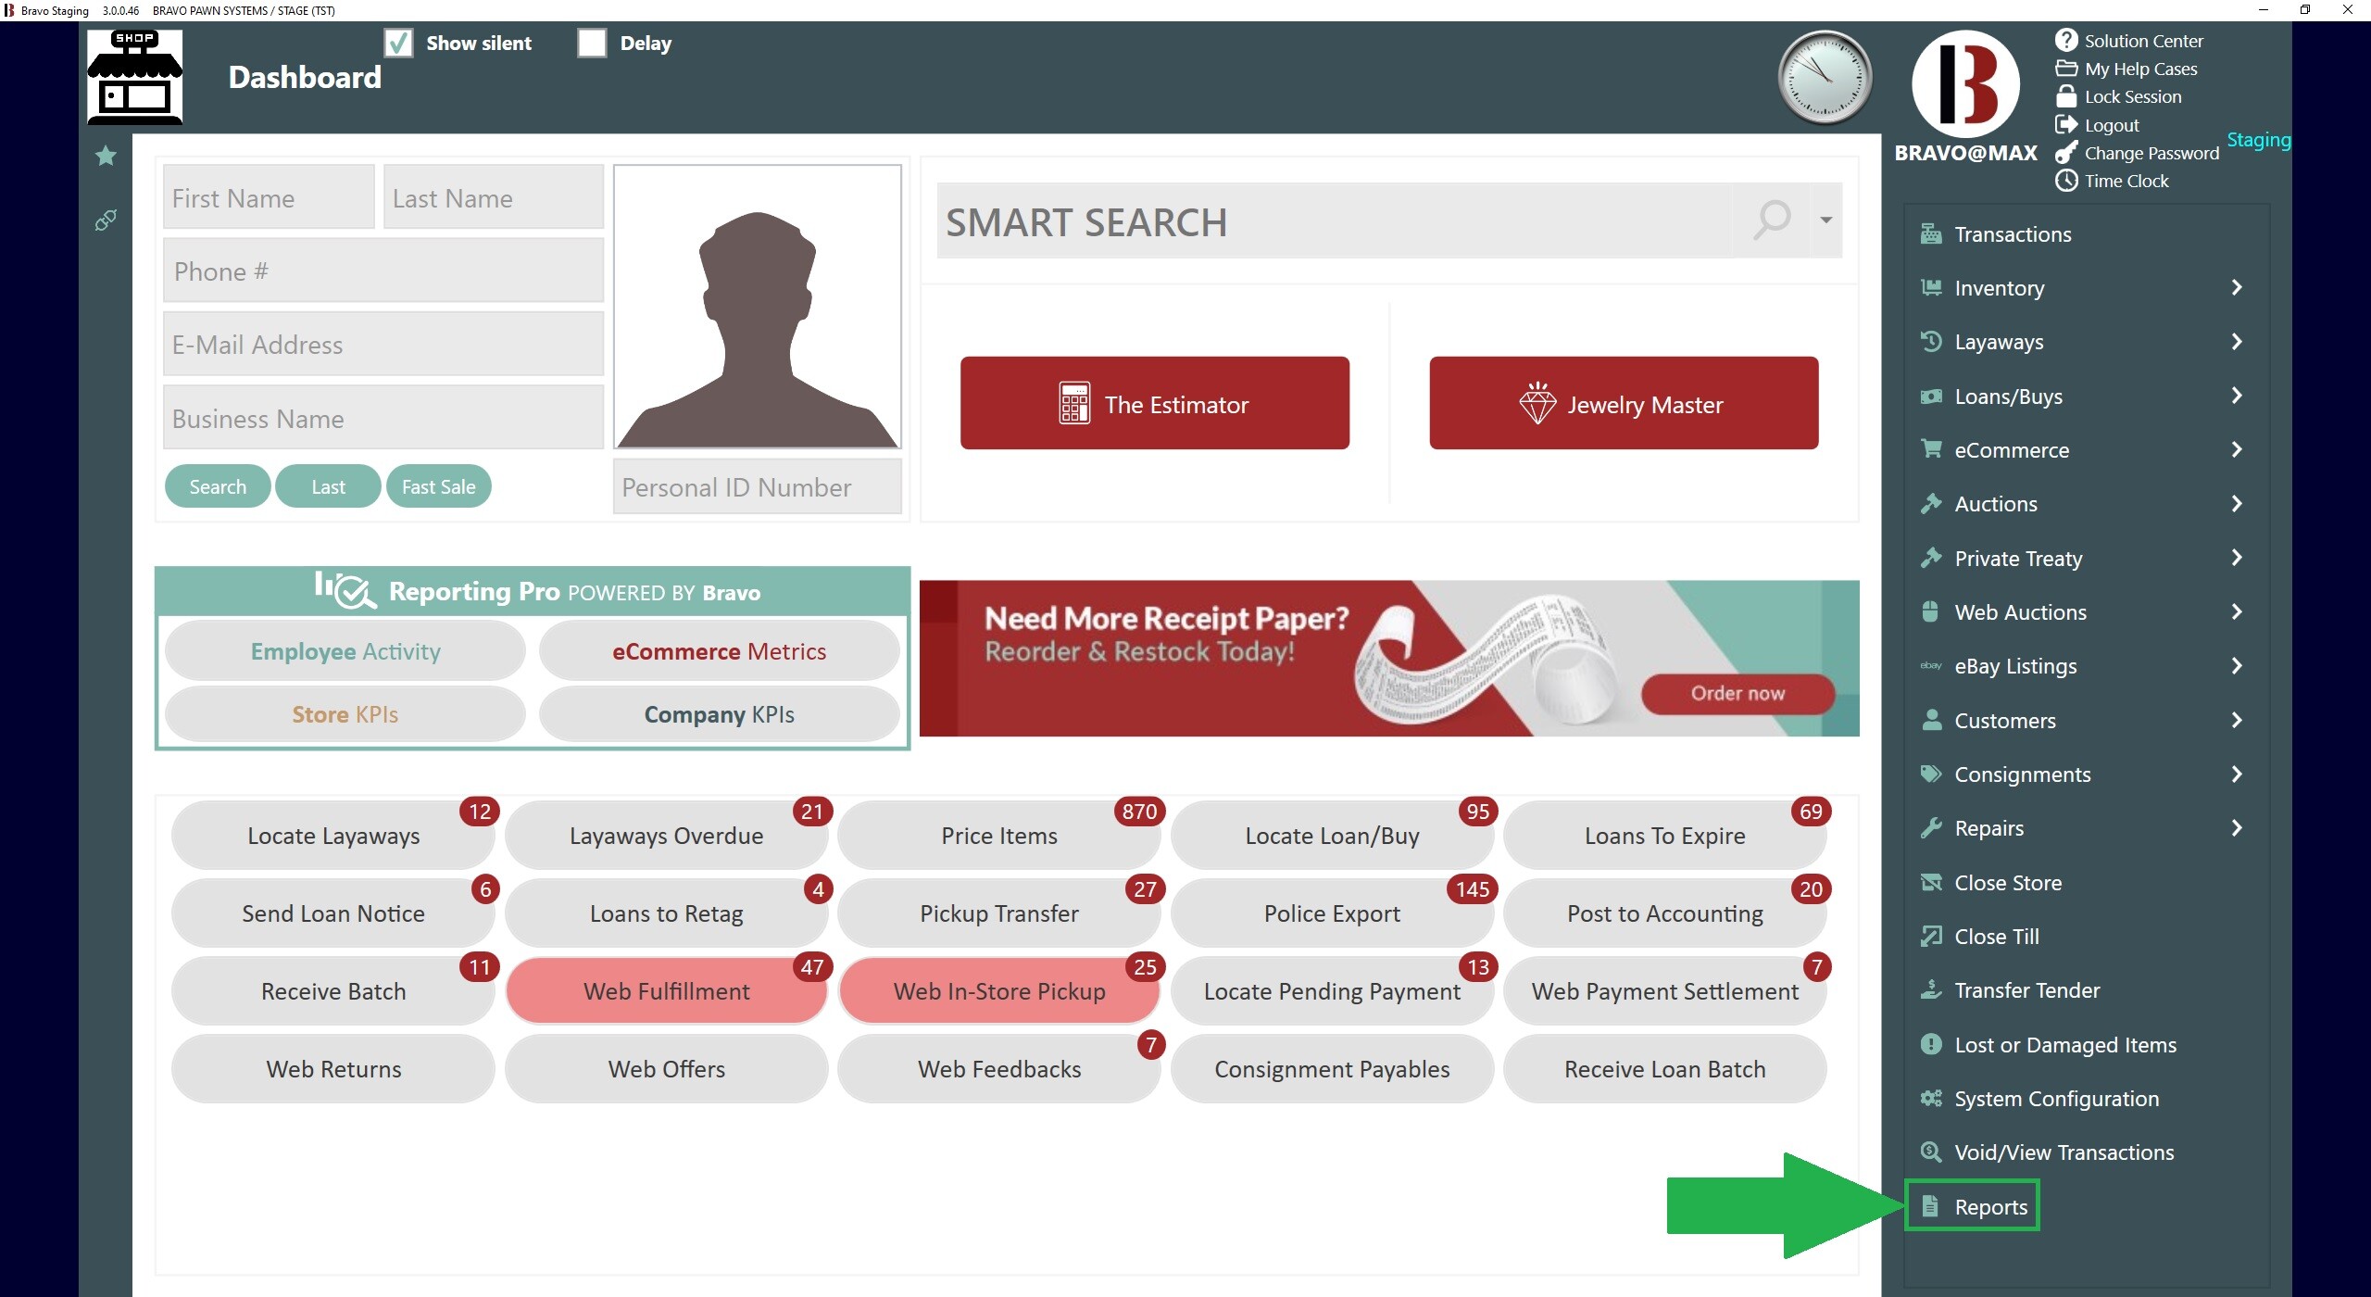Click the Reports document icon

click(1930, 1205)
